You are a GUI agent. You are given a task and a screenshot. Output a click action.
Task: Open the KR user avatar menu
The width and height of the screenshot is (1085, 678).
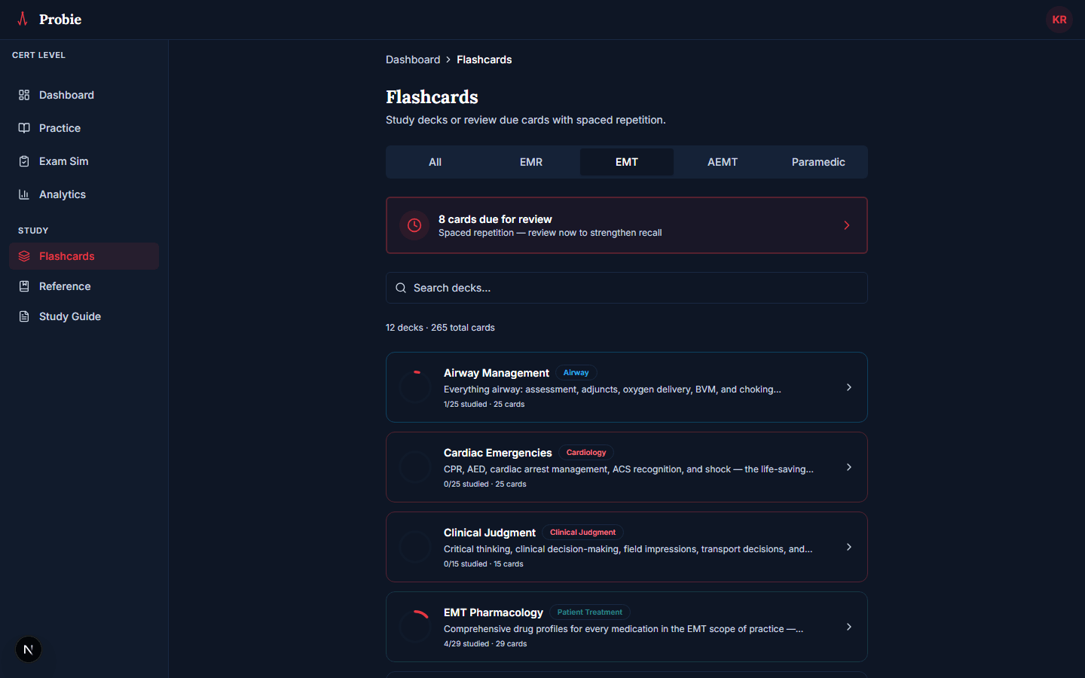(x=1059, y=20)
